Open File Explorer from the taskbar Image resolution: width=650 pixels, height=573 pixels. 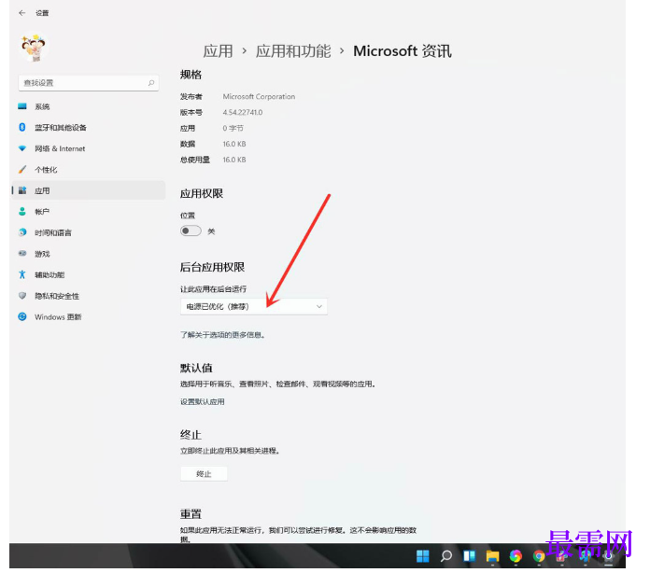click(492, 556)
